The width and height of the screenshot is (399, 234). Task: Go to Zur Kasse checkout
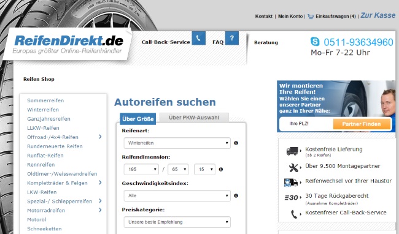pos(378,15)
